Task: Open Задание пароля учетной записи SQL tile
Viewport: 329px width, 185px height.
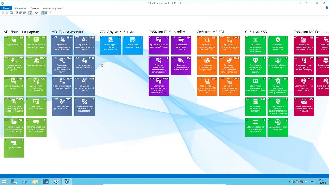Action: pyautogui.click(x=207, y=86)
